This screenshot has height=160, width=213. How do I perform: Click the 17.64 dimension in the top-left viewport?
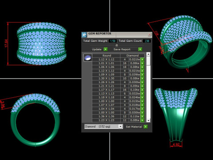pos(6,44)
